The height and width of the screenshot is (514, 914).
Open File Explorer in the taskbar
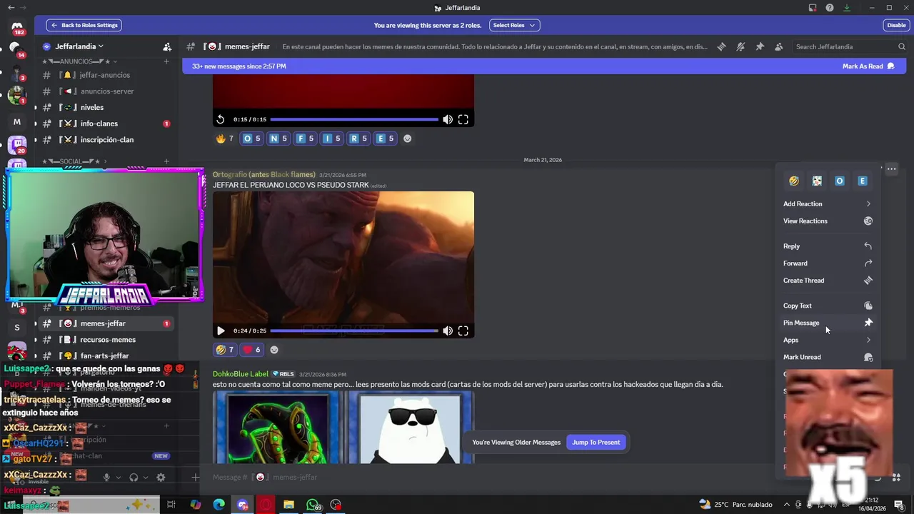pos(288,505)
